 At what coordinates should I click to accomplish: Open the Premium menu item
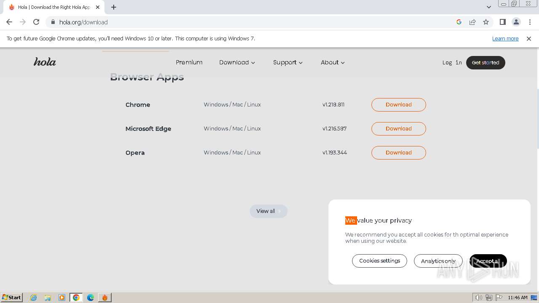[189, 62]
